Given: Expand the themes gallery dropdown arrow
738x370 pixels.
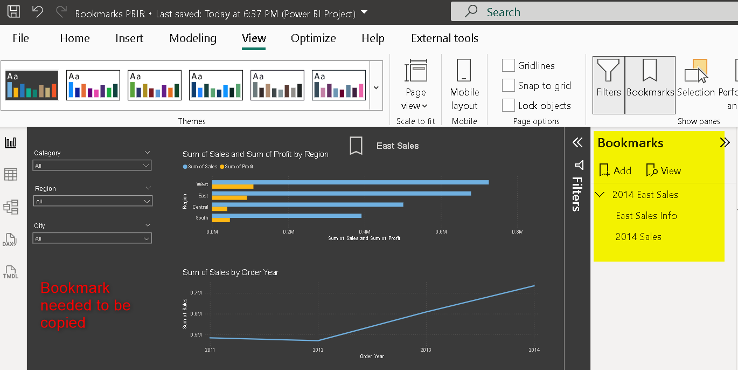Looking at the screenshot, I should 376,87.
